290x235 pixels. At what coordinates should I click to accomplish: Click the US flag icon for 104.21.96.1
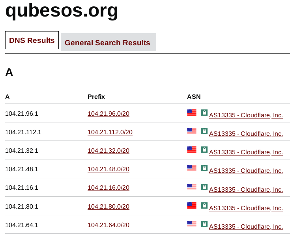pyautogui.click(x=192, y=113)
